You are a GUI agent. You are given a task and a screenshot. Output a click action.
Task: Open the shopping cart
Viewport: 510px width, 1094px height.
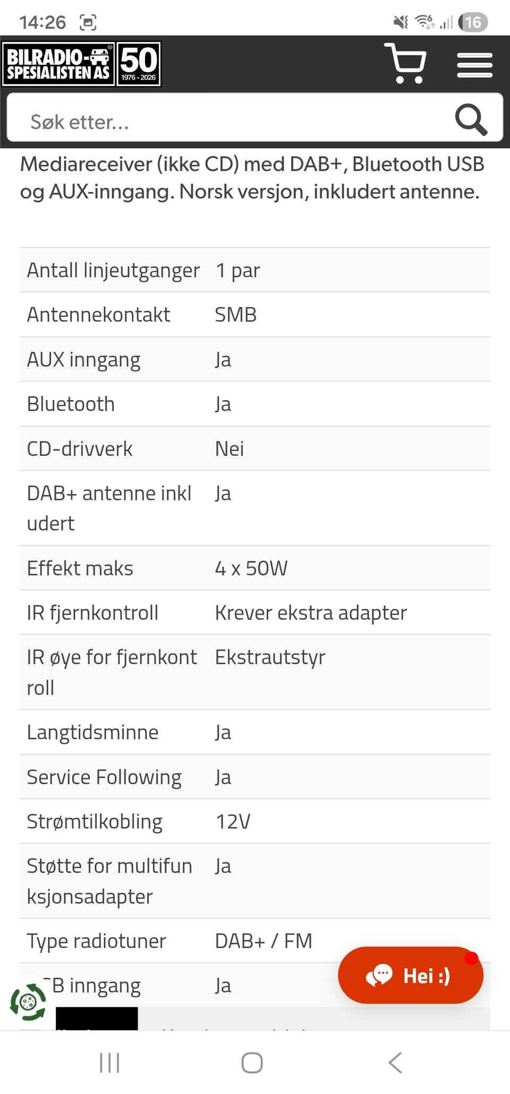[x=405, y=64]
